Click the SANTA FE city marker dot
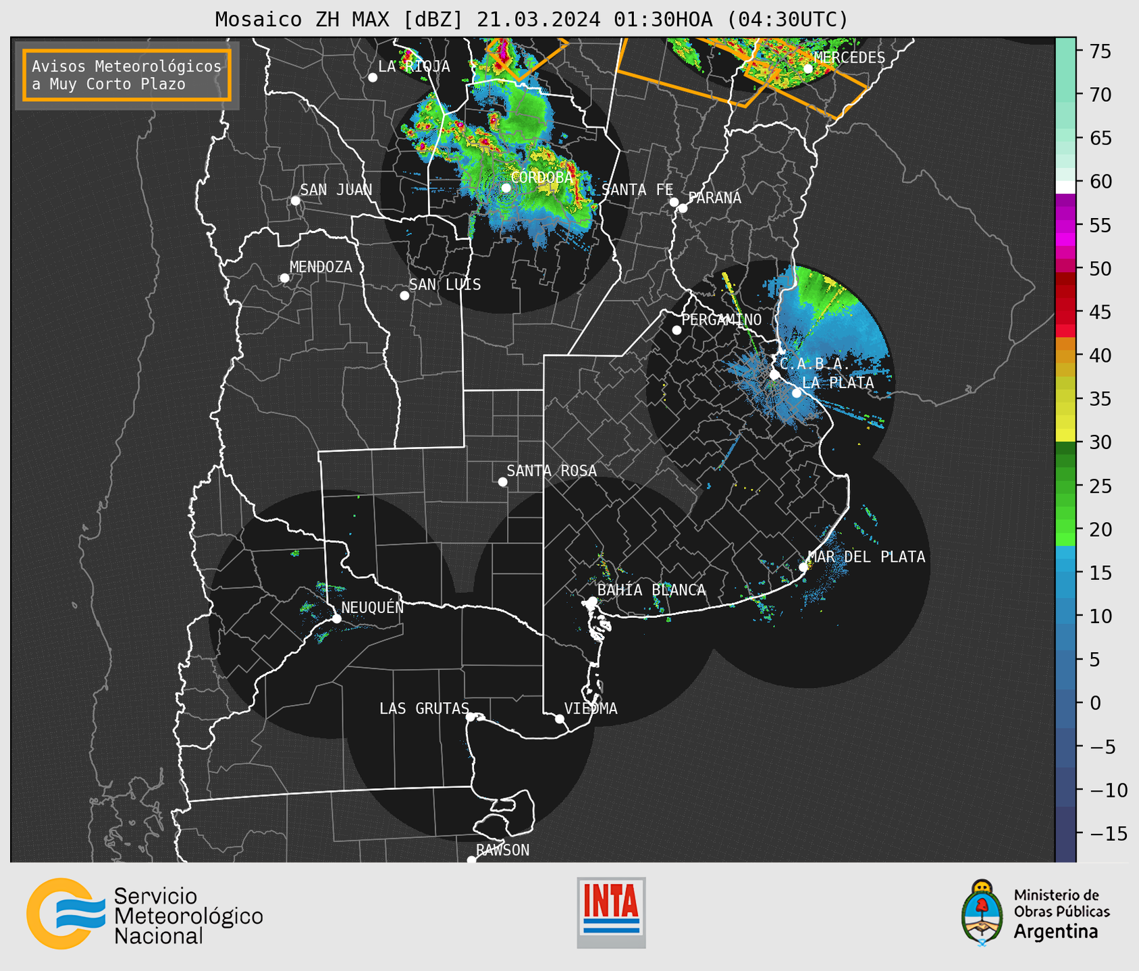Viewport: 1139px width, 971px height. point(674,202)
